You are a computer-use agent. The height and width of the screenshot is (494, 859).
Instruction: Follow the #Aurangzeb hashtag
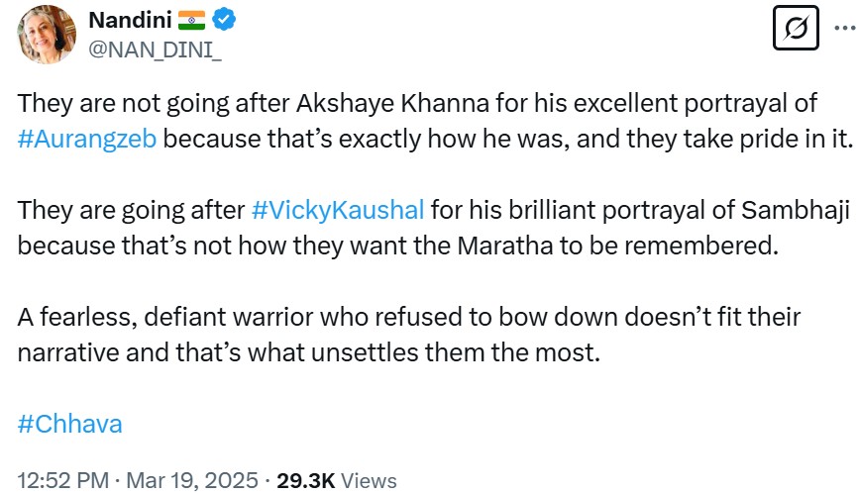pyautogui.click(x=89, y=137)
